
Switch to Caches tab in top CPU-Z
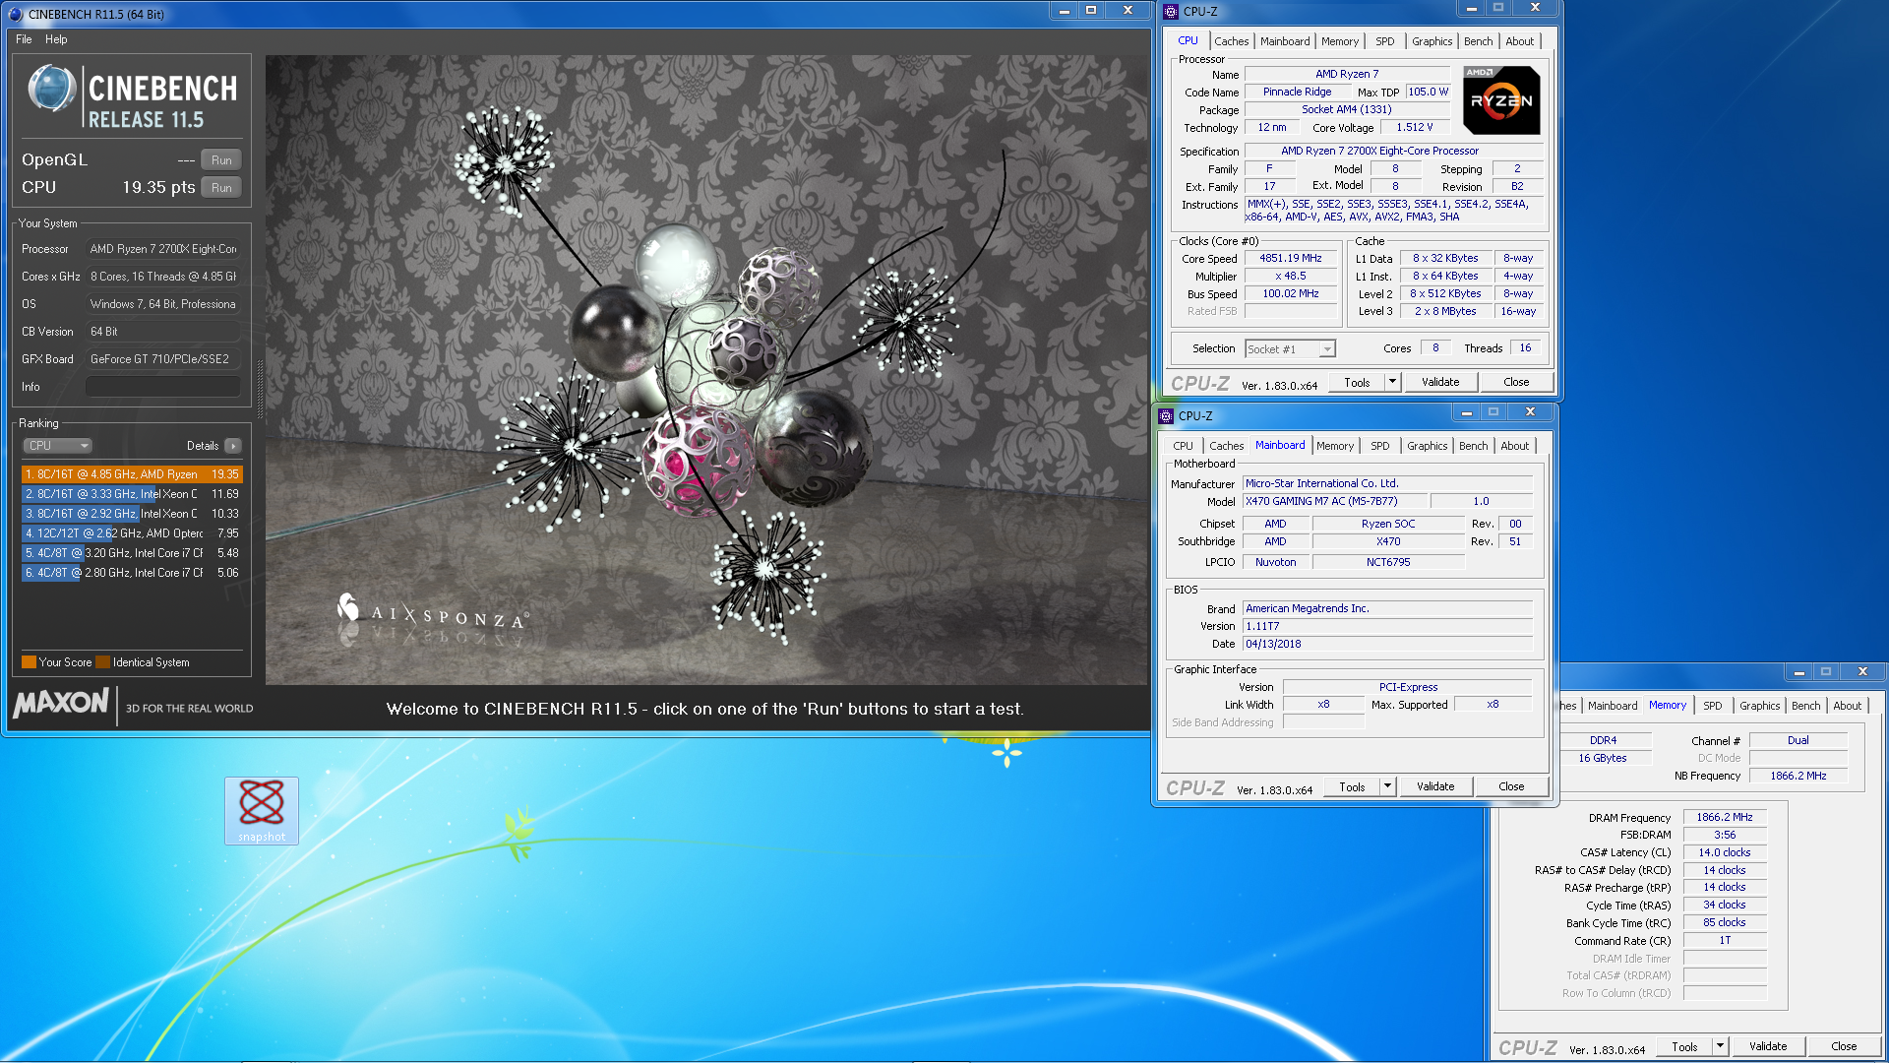point(1231,41)
